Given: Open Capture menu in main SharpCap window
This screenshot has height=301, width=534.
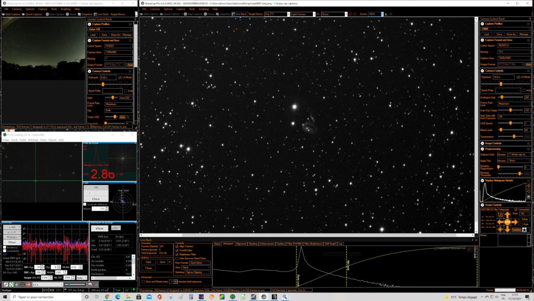Looking at the screenshot, I should click(x=181, y=9).
